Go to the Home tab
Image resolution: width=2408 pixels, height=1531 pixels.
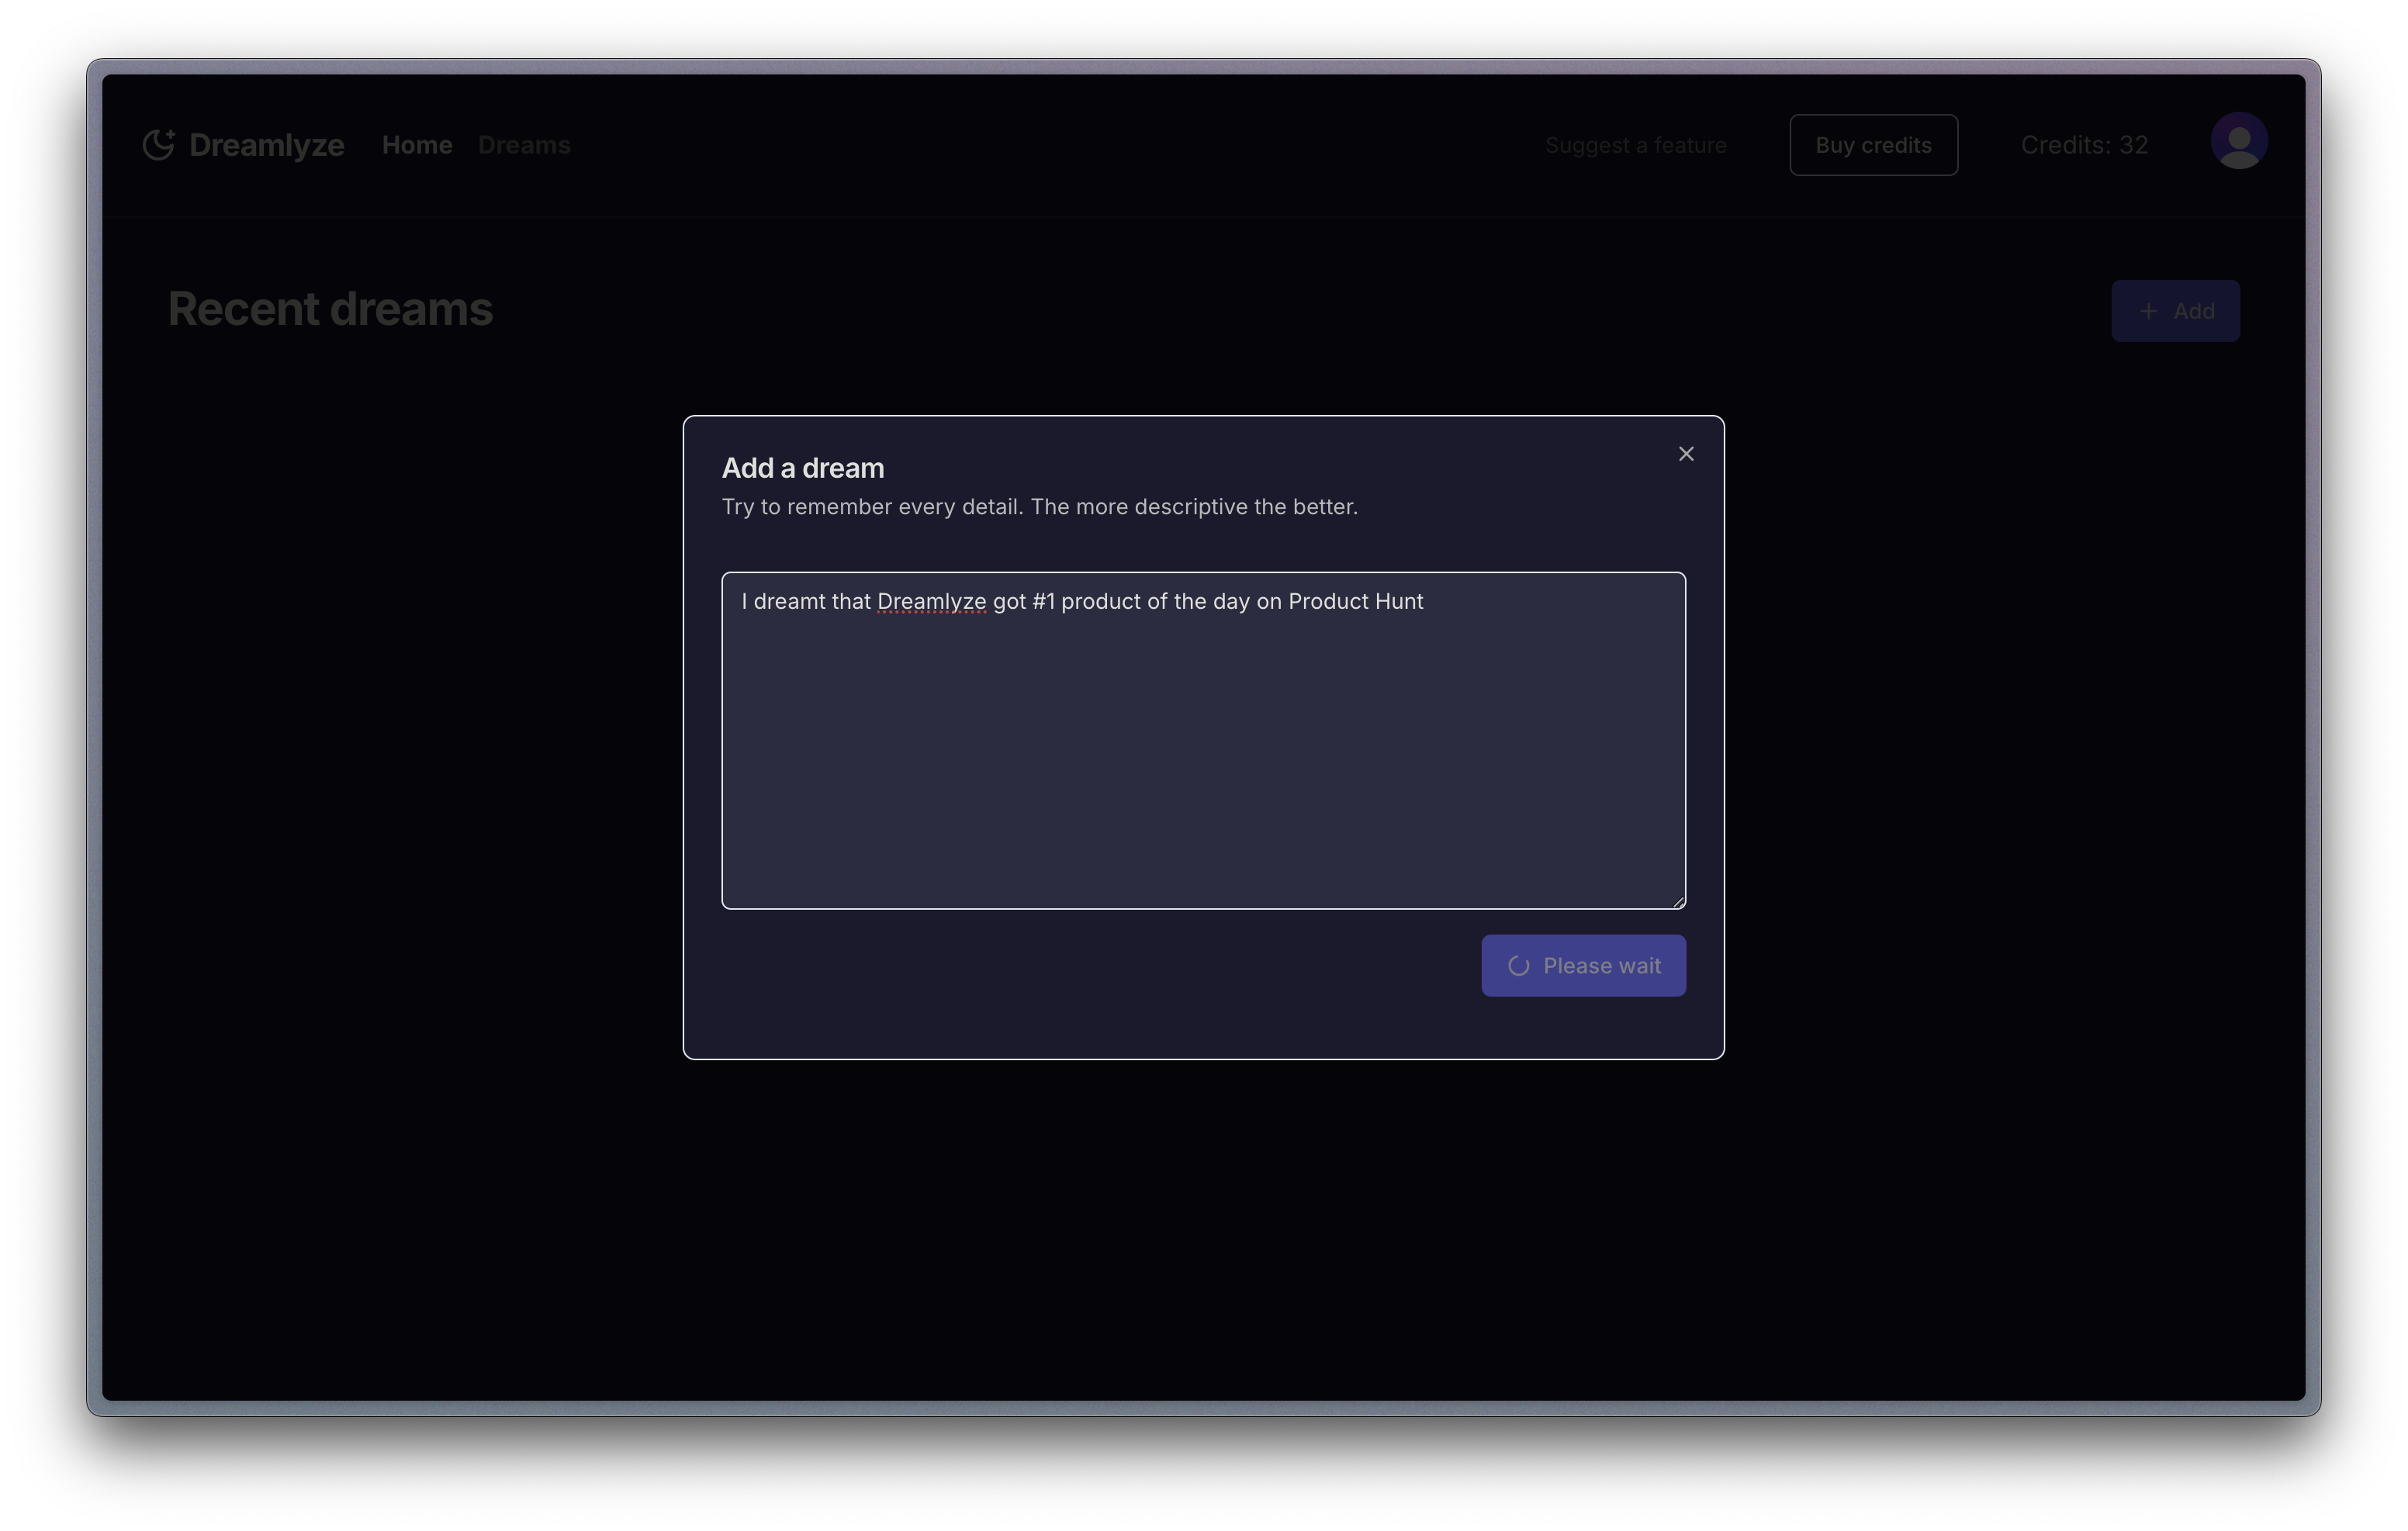coord(417,145)
